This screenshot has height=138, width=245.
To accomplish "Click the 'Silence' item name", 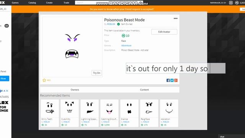I will 124,119.
